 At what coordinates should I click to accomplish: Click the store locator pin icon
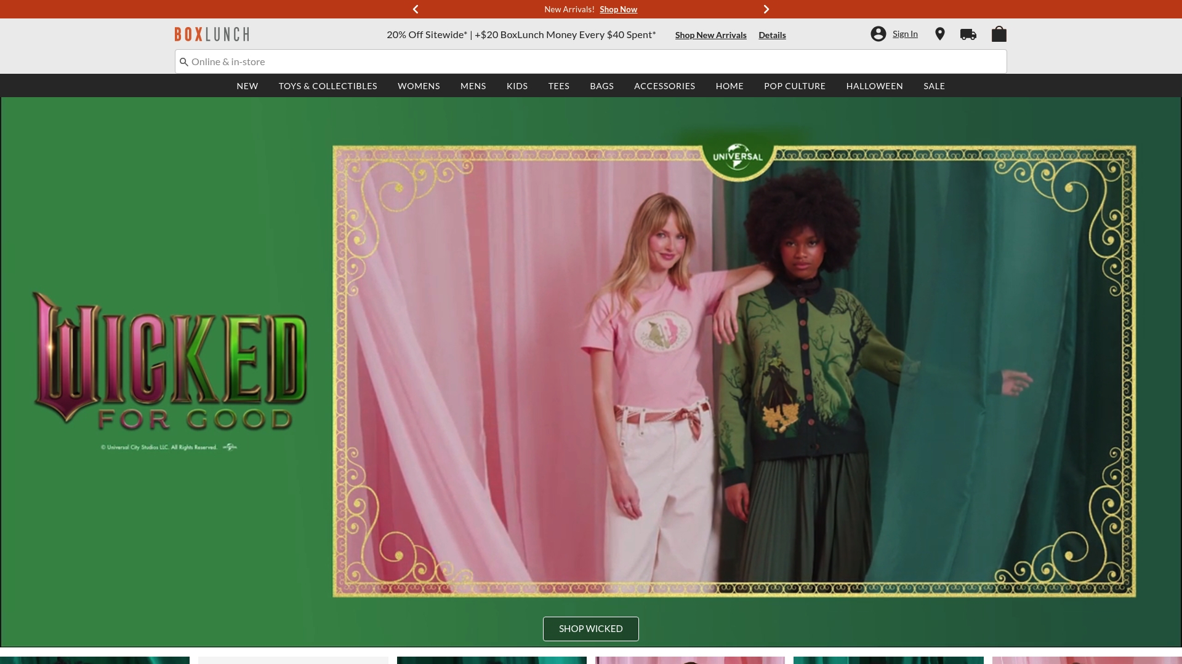coord(939,34)
